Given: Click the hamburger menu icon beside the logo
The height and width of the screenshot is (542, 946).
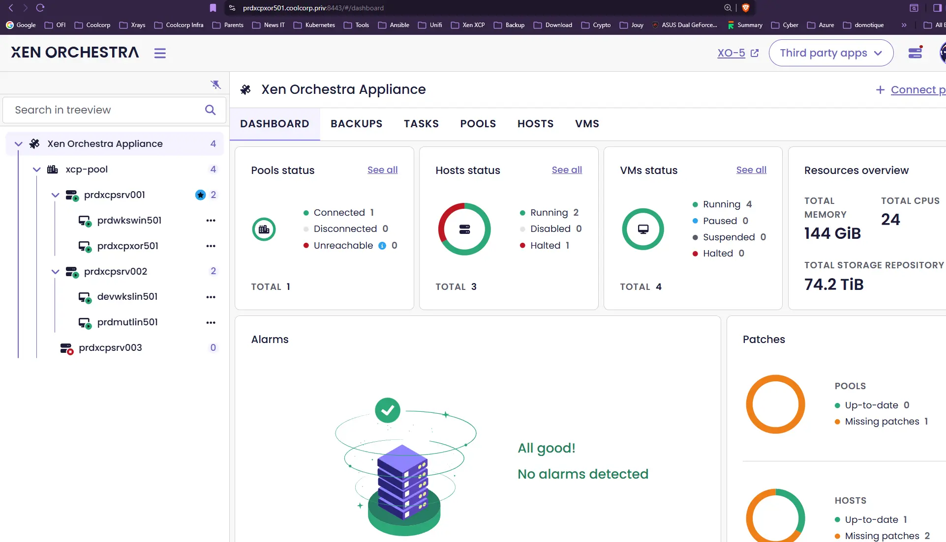Looking at the screenshot, I should tap(160, 53).
